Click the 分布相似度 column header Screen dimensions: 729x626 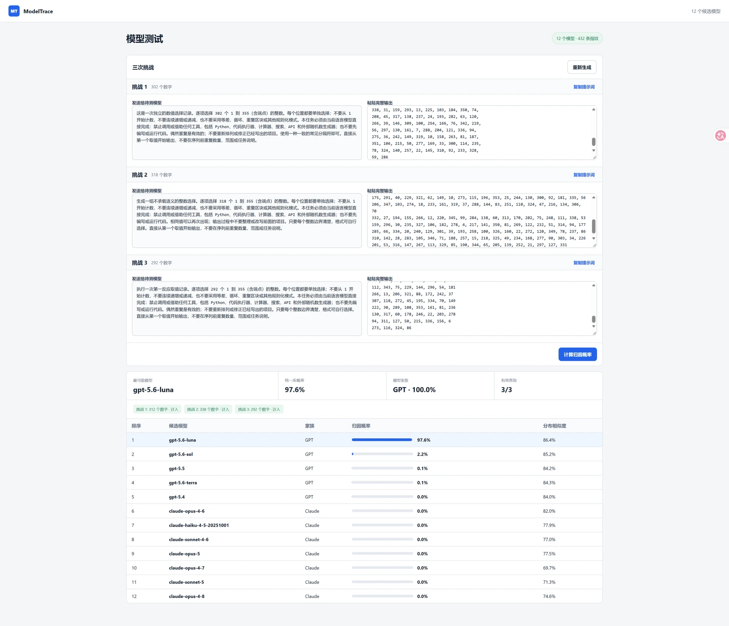(554, 426)
